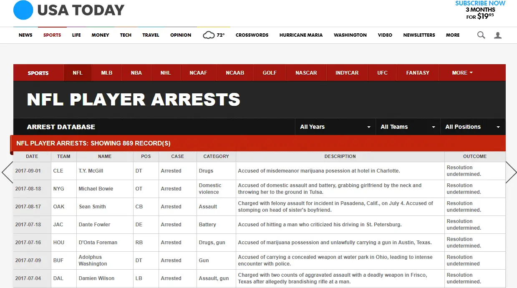The width and height of the screenshot is (517, 288).
Task: Click player name D'Onta Foreman
Action: tap(98, 243)
